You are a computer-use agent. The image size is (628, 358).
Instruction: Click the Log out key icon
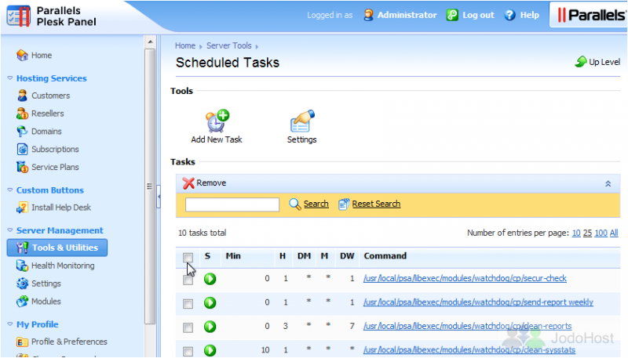click(x=452, y=15)
